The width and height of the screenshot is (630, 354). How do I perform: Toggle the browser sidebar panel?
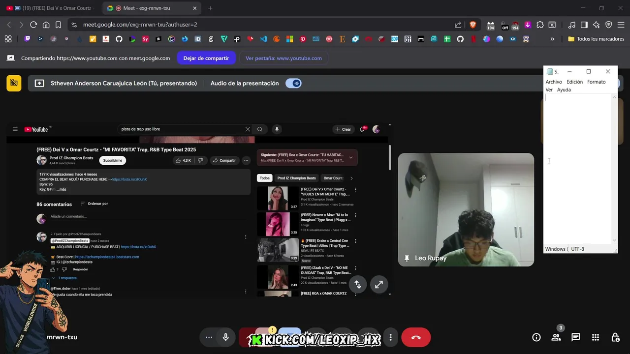(x=584, y=25)
